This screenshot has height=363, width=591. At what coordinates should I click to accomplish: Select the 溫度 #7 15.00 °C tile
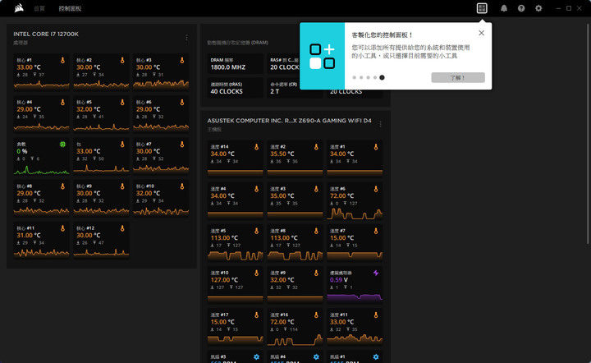pyautogui.click(x=355, y=242)
